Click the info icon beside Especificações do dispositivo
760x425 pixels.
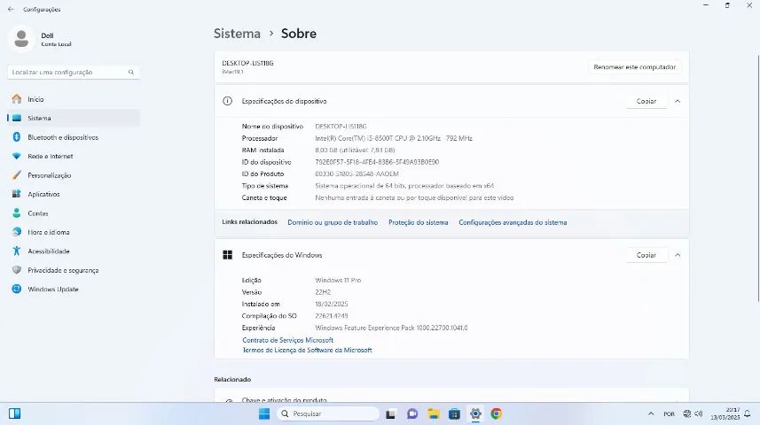coord(227,101)
